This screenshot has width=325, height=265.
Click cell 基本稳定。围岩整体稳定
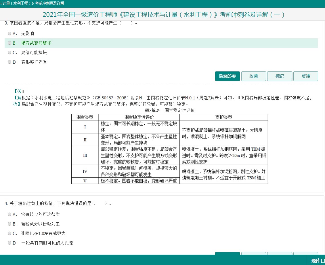pyautogui.click(x=139, y=140)
